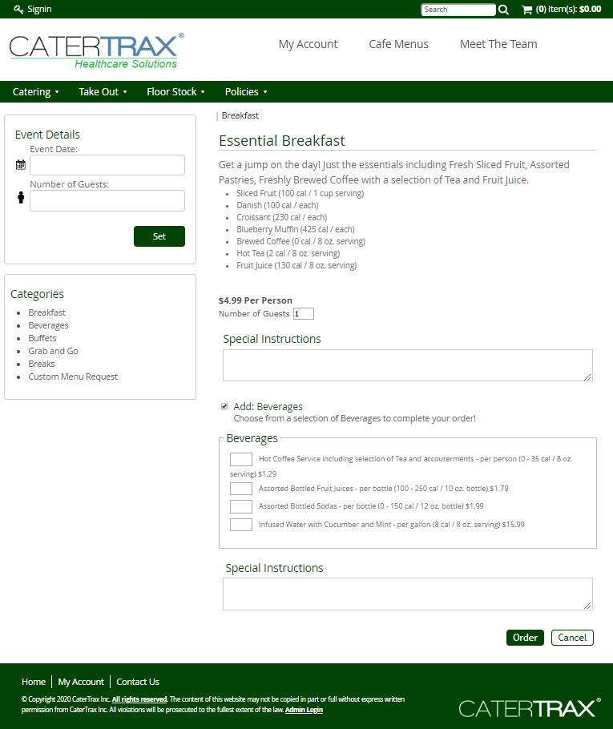613x729 pixels.
Task: Expand the Take Out dropdown menu
Action: [x=103, y=91]
